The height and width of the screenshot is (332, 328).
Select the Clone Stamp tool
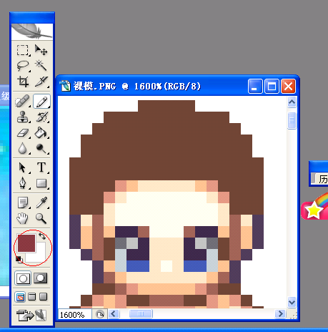[x=23, y=117]
